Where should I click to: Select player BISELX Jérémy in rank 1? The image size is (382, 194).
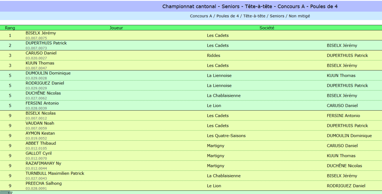coord(41,33)
